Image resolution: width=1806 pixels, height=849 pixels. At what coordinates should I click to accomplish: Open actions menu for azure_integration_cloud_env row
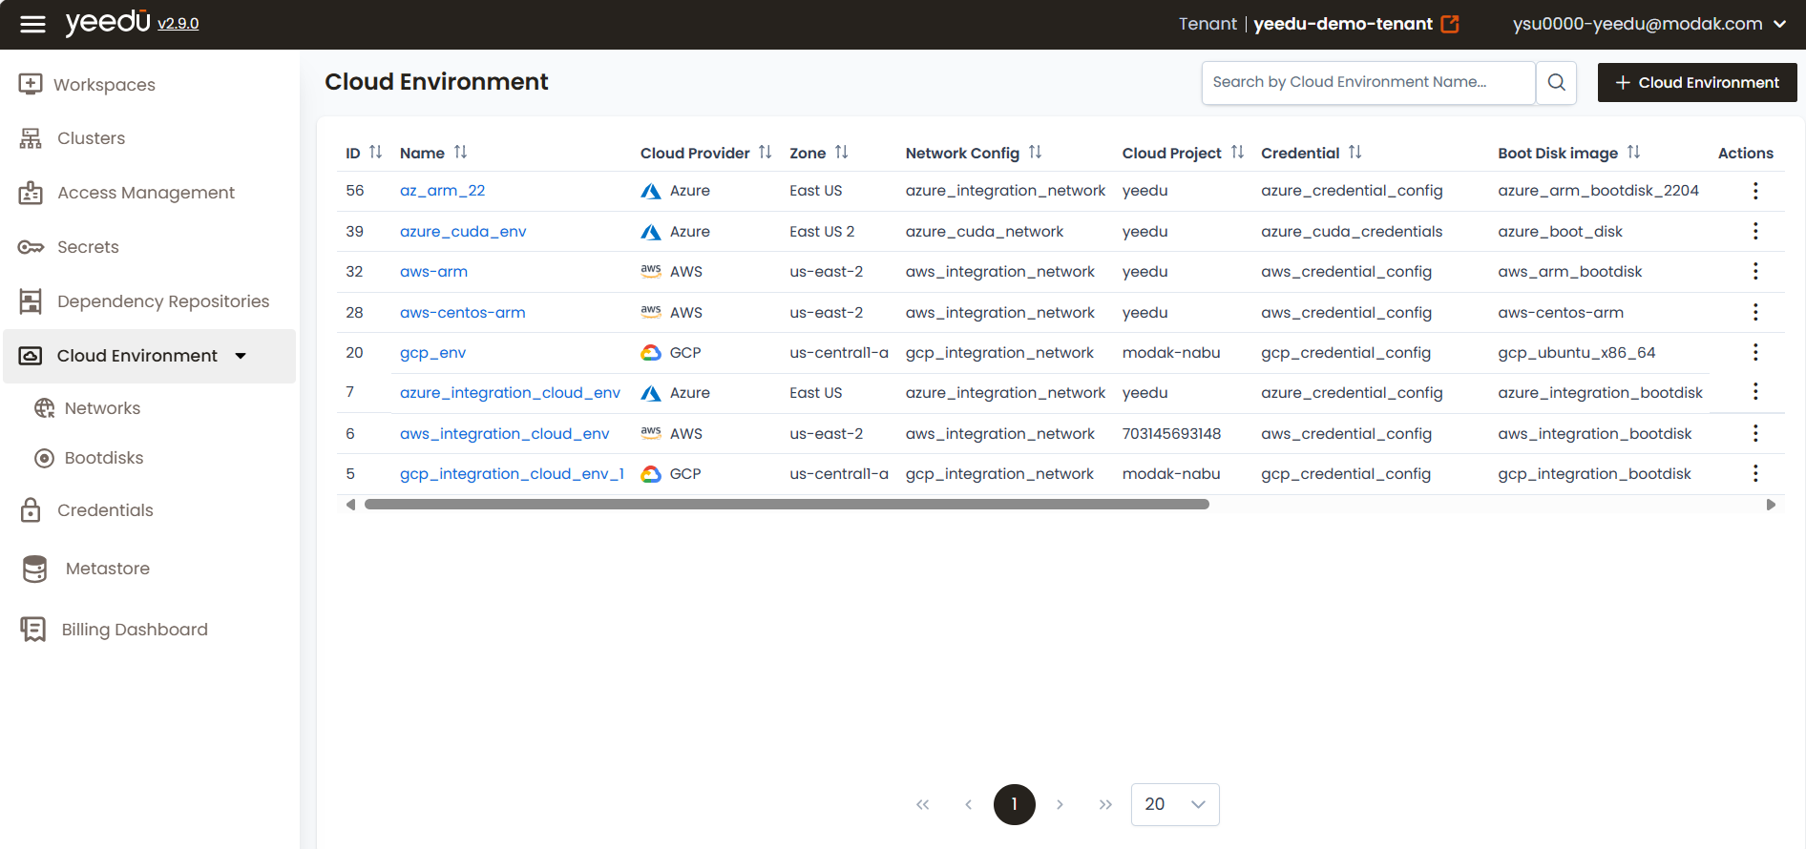tap(1754, 392)
